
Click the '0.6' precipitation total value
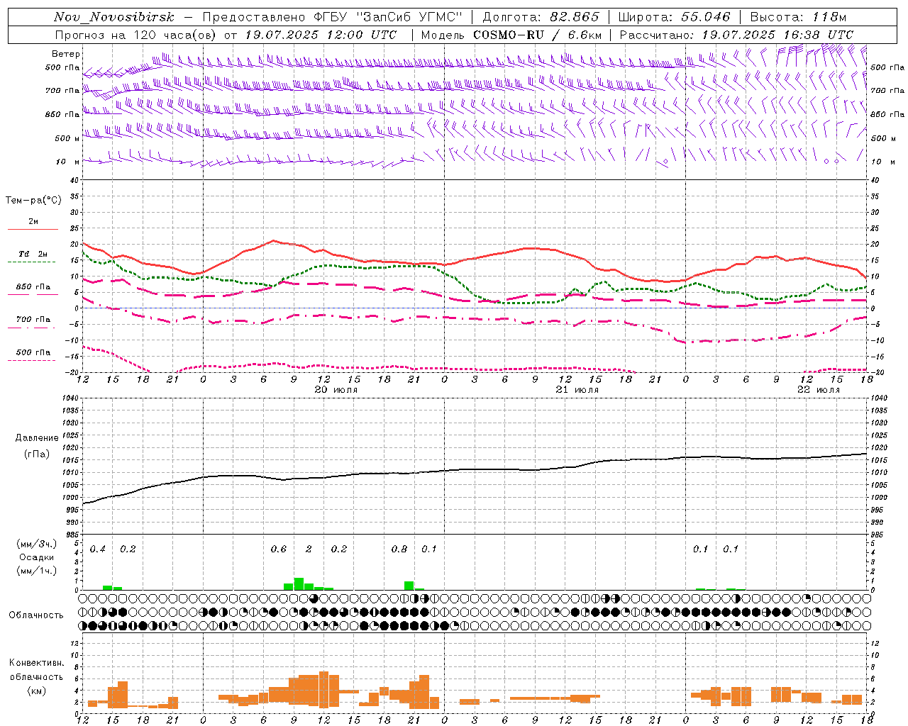pyautogui.click(x=279, y=549)
